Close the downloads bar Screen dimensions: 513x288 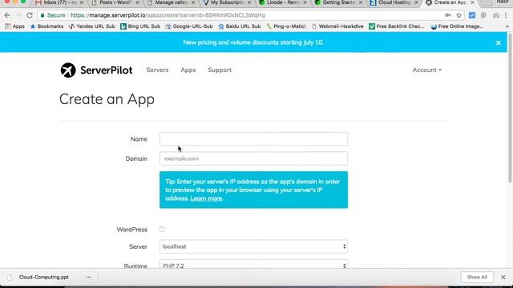pyautogui.click(x=503, y=278)
